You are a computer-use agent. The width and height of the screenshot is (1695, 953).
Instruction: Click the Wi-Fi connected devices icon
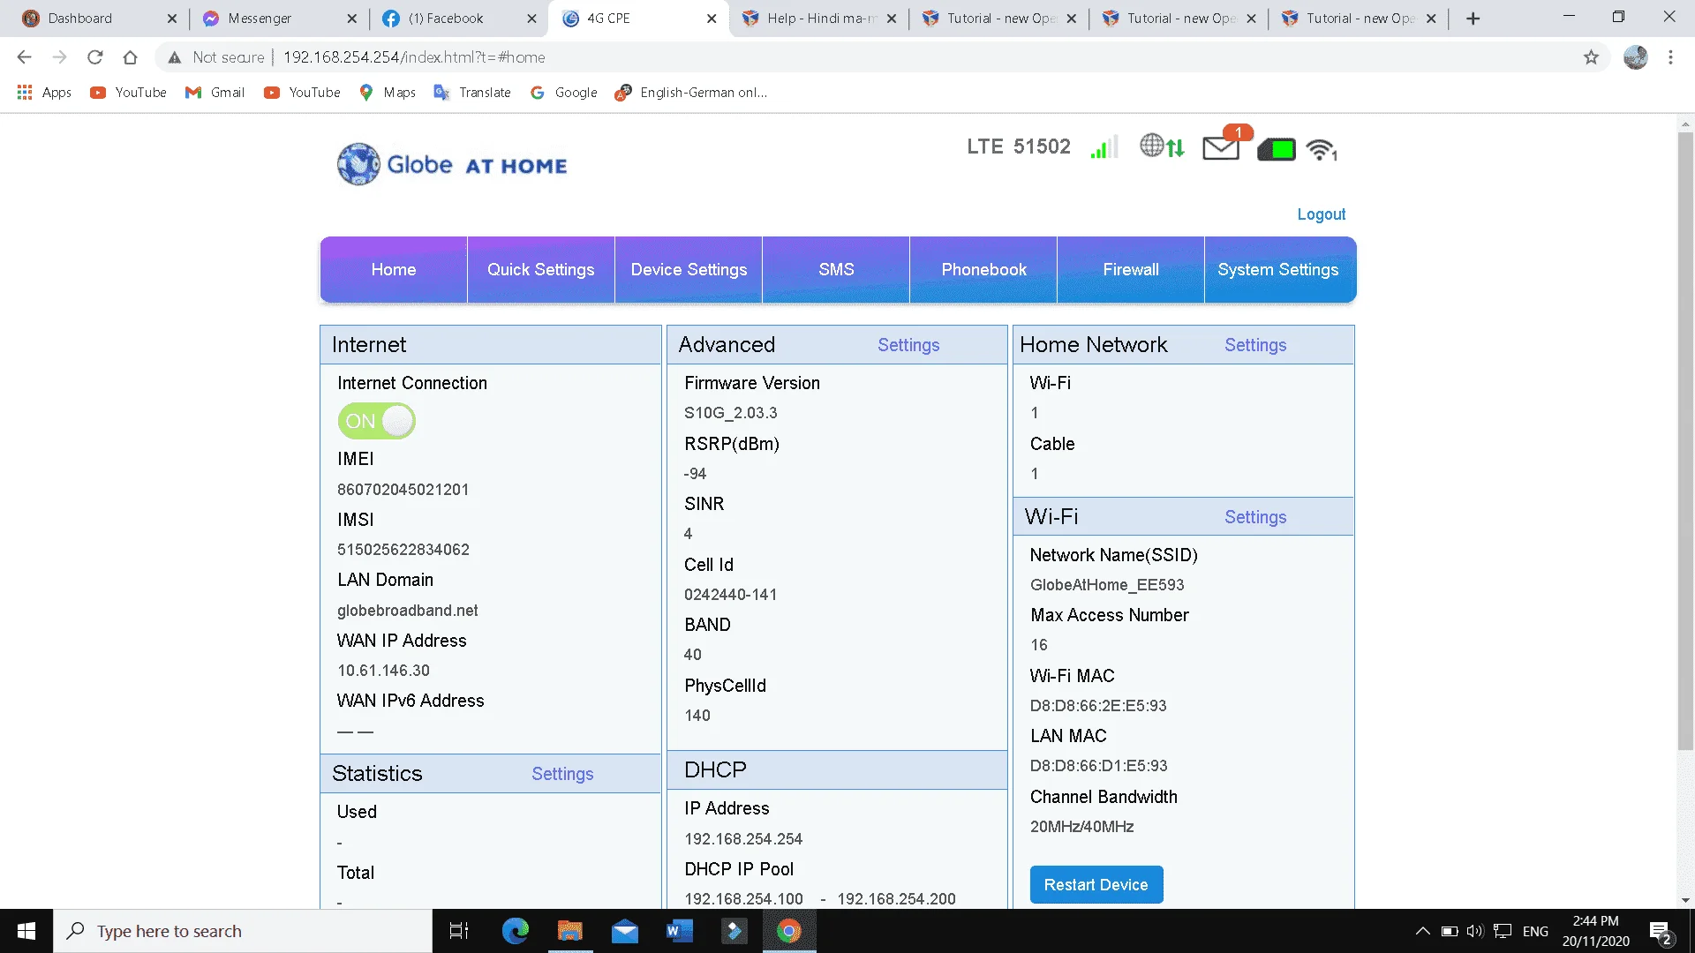point(1322,150)
